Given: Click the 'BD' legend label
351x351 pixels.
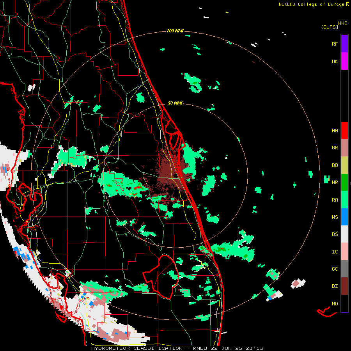Looking at the screenshot, I should (335, 165).
